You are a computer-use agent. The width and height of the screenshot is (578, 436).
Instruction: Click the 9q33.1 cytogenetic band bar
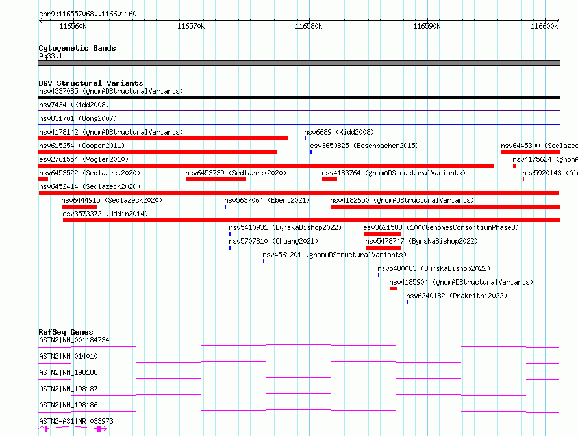pos(299,63)
